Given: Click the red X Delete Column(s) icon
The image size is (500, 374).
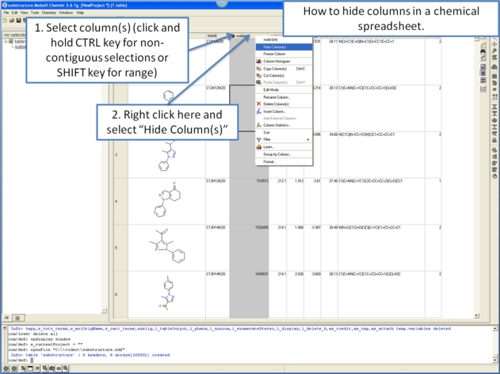Looking at the screenshot, I should point(259,104).
